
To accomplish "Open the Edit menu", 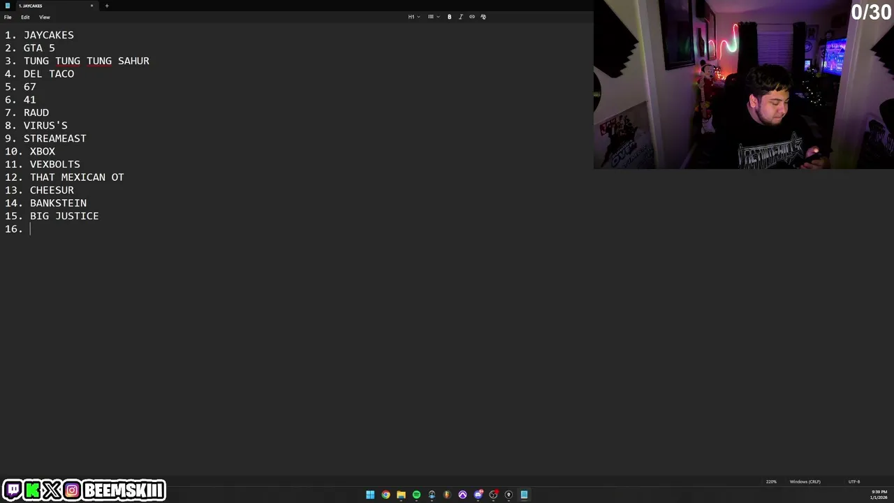I will click(x=25, y=17).
